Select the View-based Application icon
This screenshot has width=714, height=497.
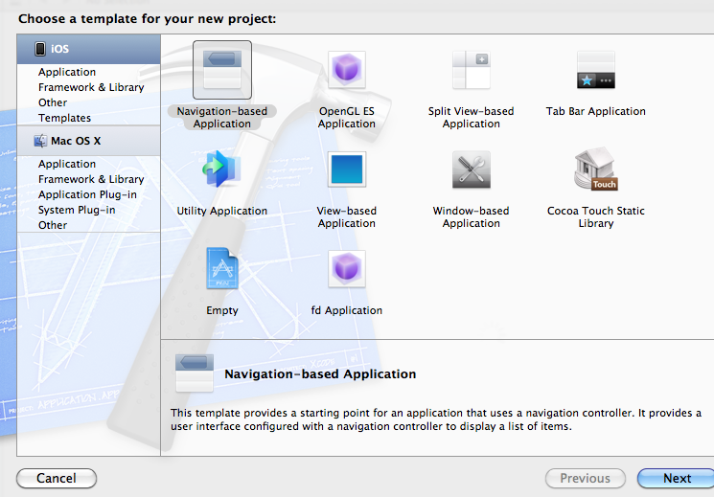coord(347,169)
